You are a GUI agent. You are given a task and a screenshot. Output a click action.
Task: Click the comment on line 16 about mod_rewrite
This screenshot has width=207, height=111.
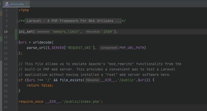pyautogui.click(x=100, y=64)
